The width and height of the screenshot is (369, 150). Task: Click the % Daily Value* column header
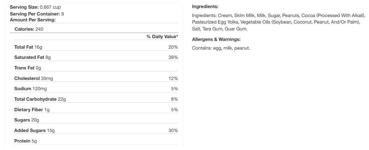coord(162,37)
